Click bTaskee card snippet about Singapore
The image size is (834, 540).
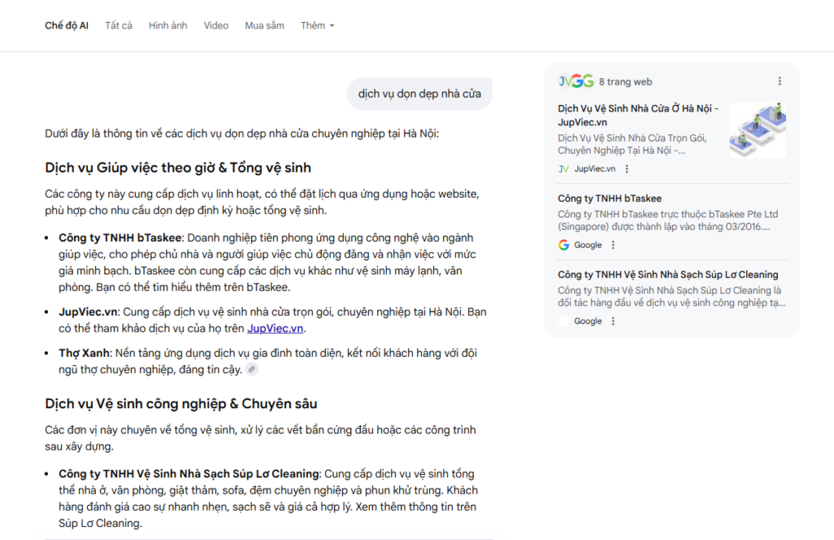click(x=668, y=220)
